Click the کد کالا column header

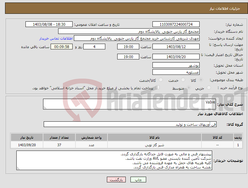(218, 137)
